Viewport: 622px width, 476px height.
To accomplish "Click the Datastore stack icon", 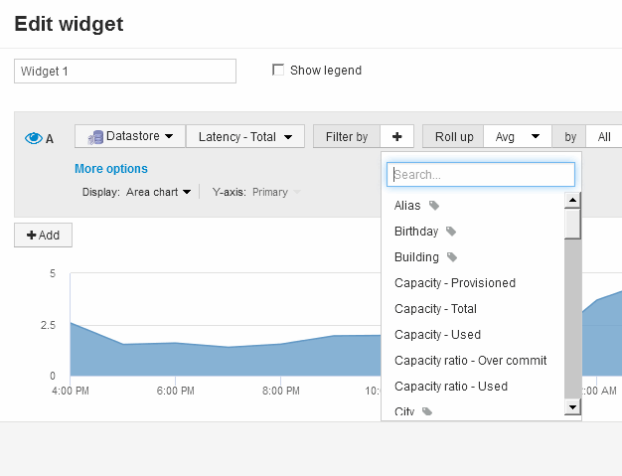I will (x=95, y=137).
